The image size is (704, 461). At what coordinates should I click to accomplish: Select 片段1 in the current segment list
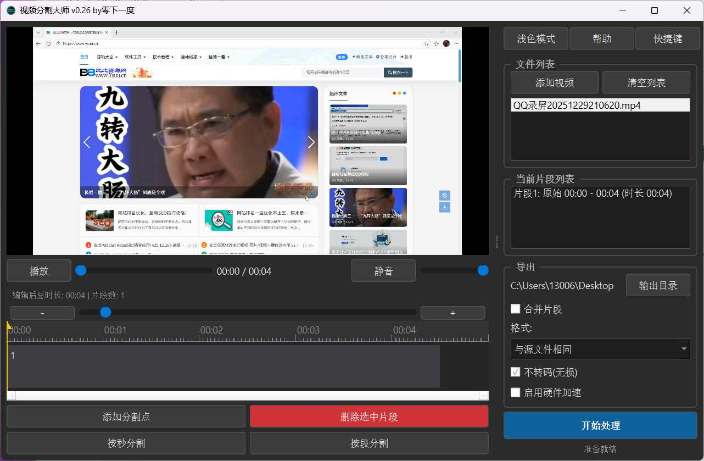coord(593,193)
